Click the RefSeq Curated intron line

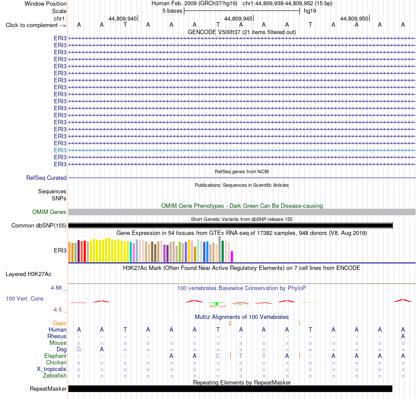click(242, 178)
